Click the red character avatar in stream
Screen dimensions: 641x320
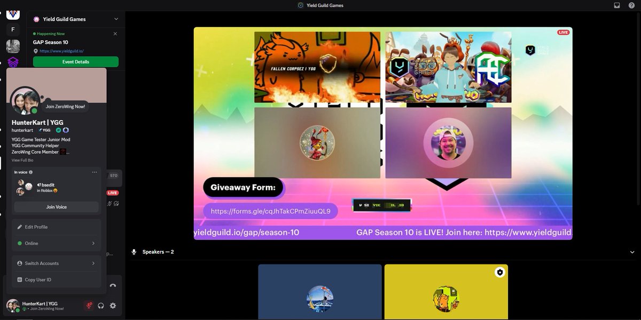pos(317,143)
